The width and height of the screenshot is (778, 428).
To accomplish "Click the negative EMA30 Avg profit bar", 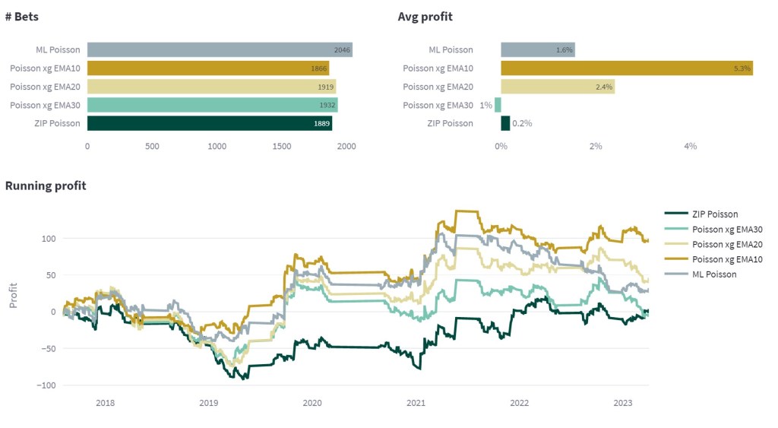I will coord(498,105).
